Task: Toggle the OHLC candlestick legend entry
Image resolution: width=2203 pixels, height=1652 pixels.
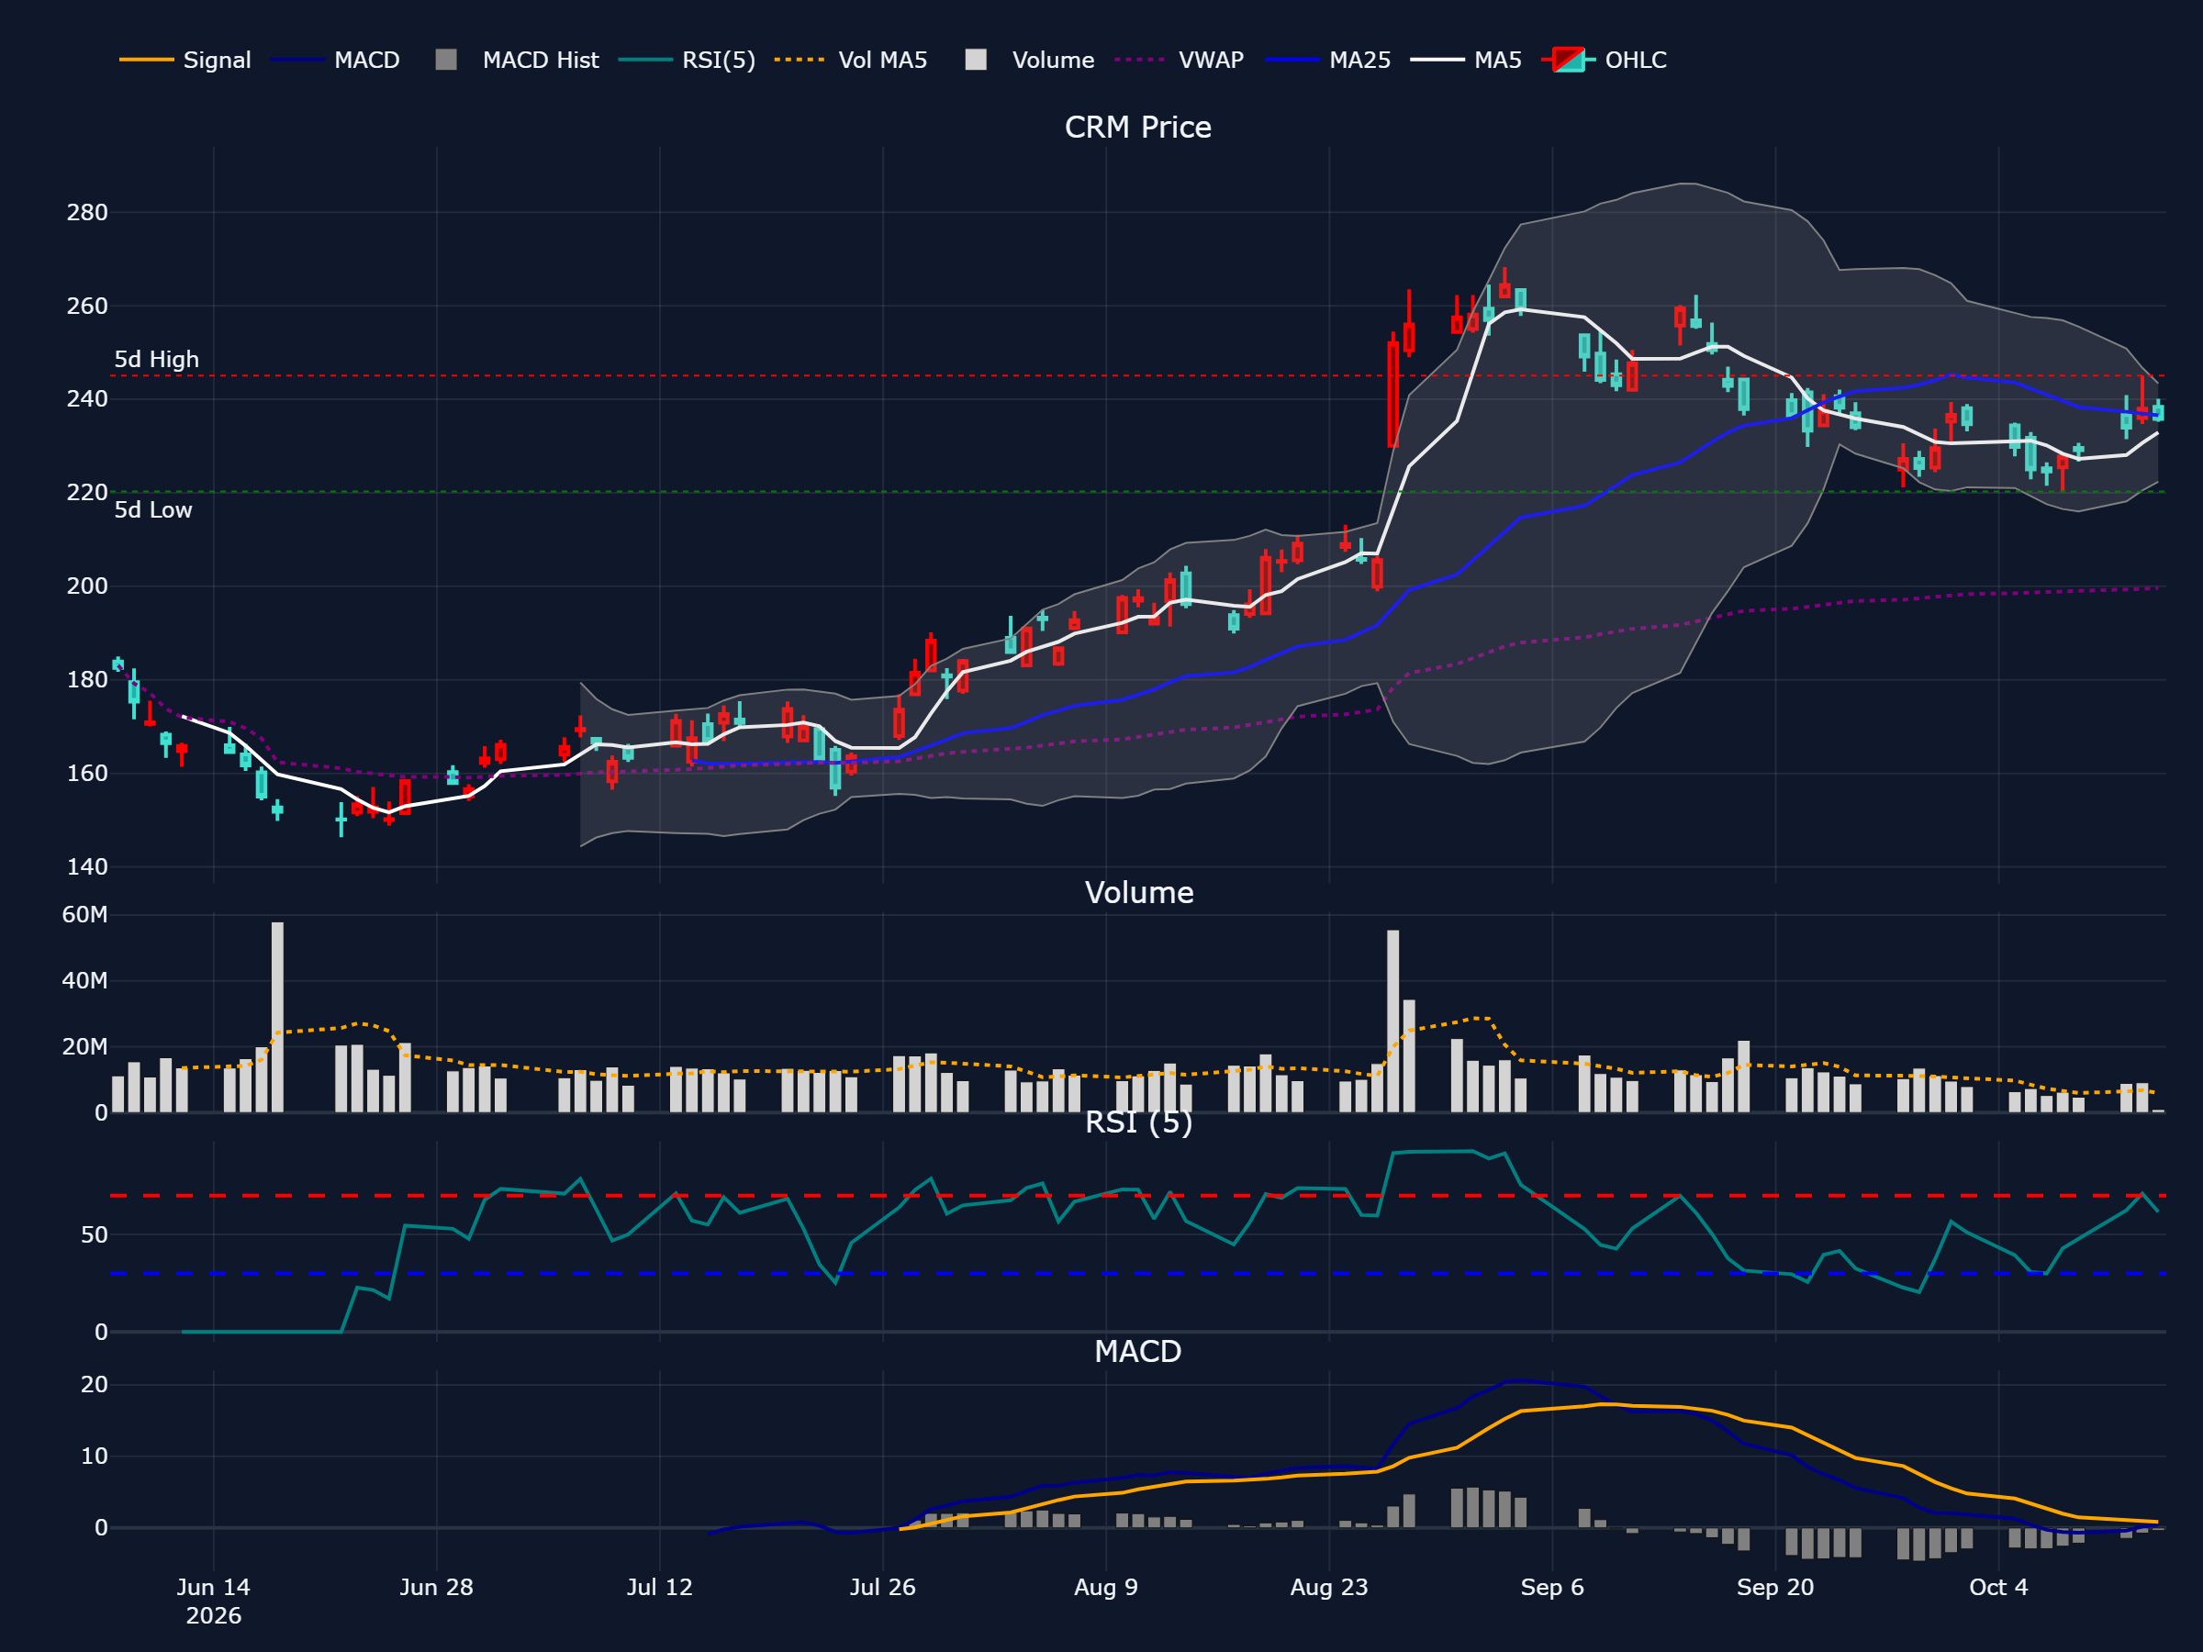Action: (x=1604, y=60)
